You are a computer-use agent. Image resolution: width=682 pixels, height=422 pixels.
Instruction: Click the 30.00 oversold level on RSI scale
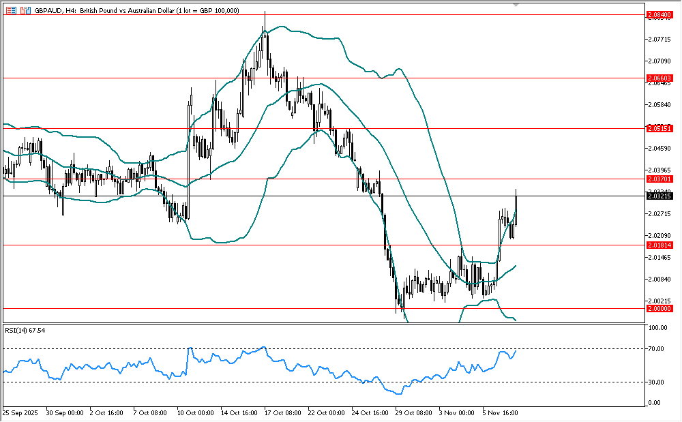pyautogui.click(x=657, y=382)
